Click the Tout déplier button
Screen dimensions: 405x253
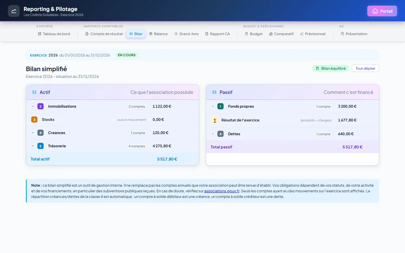point(365,69)
